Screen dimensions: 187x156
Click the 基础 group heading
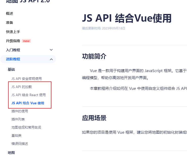[x=11, y=70]
